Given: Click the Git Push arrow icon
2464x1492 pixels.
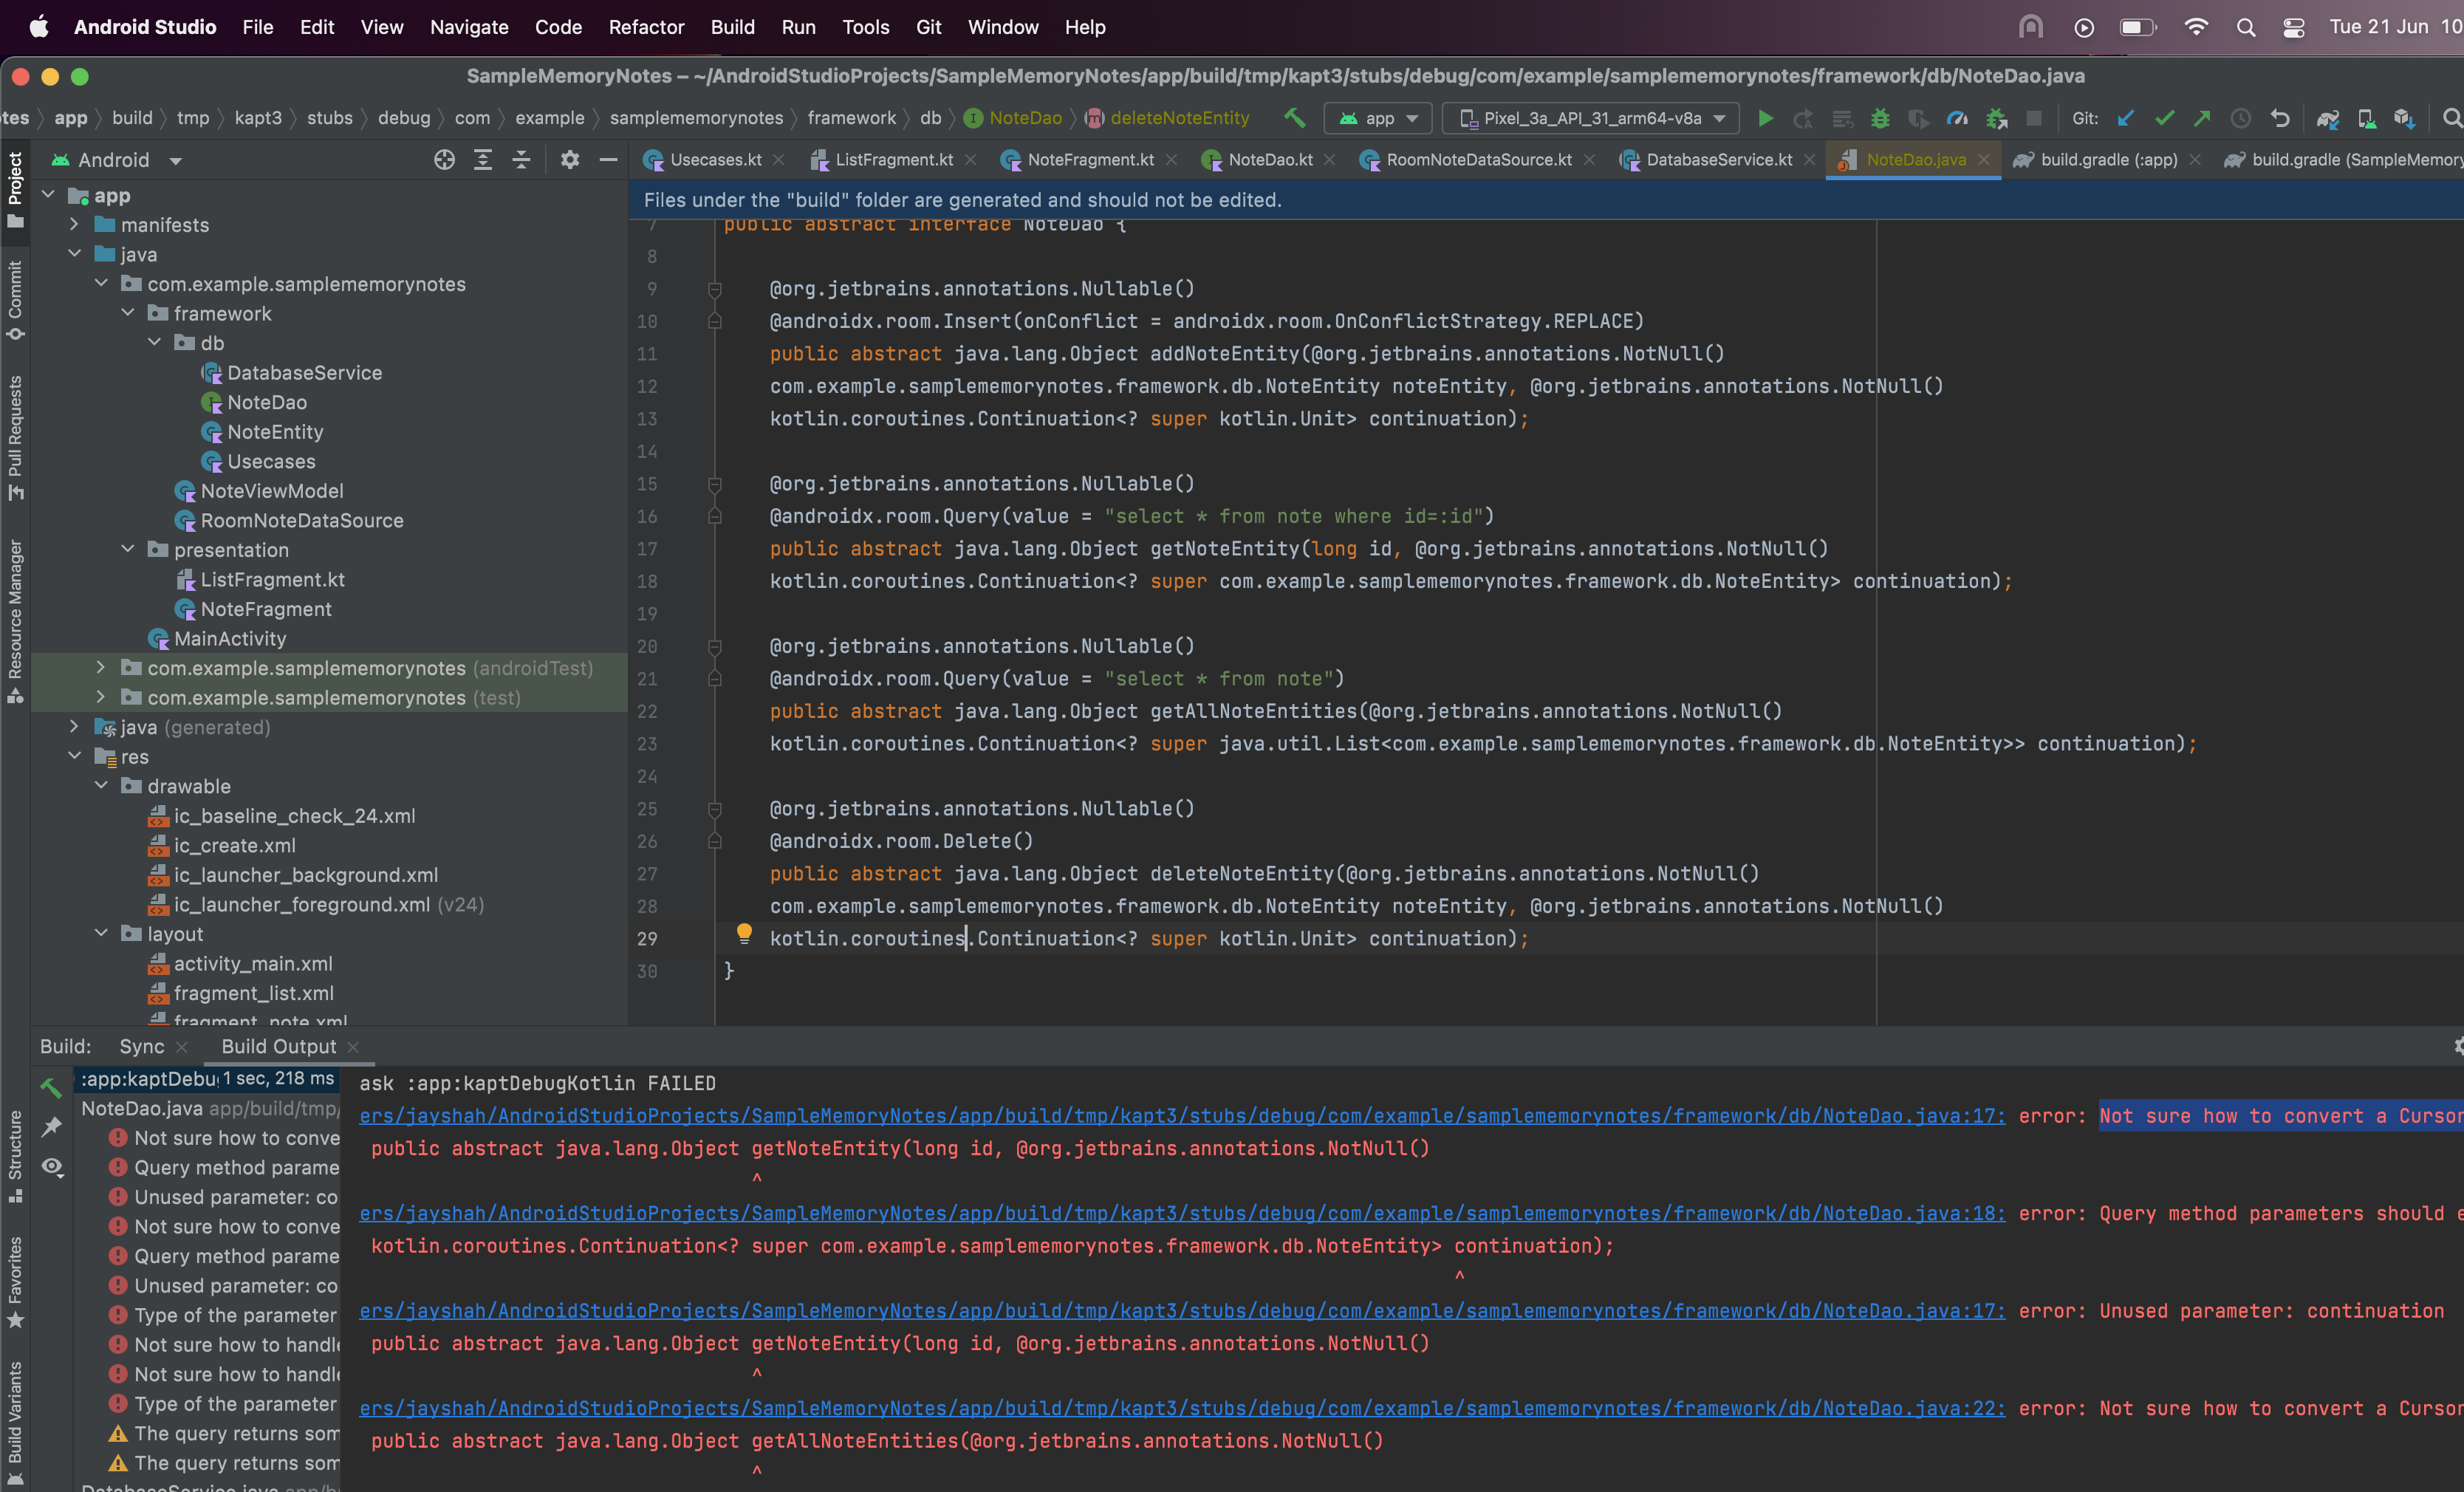Looking at the screenshot, I should click(x=2202, y=118).
